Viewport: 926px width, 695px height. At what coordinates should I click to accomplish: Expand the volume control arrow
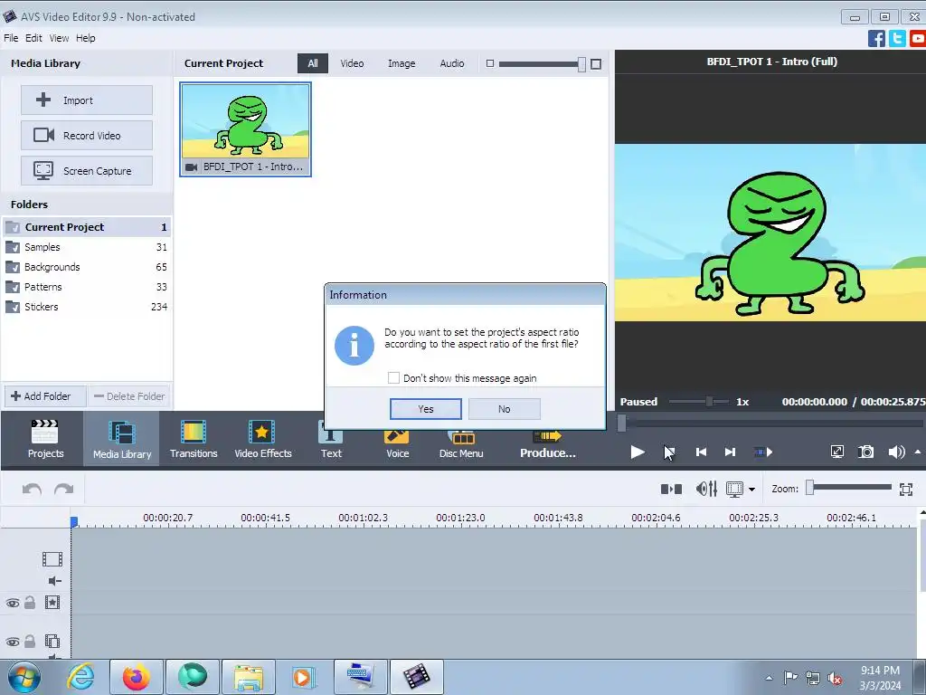[x=917, y=452]
